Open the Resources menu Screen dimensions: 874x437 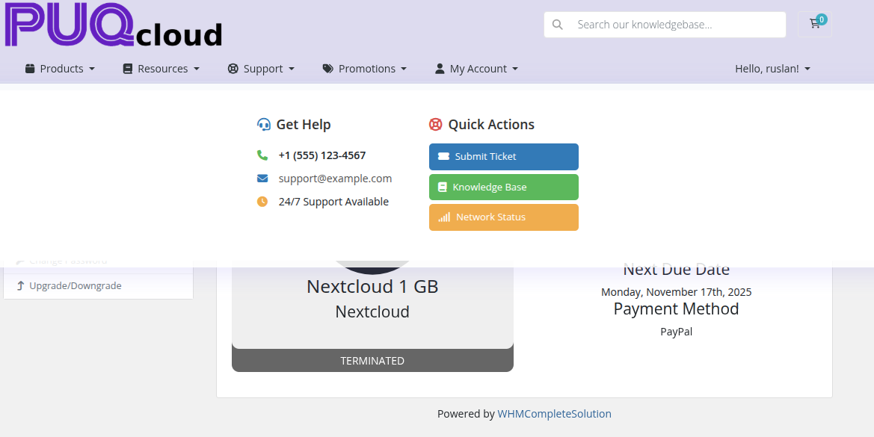(x=161, y=68)
